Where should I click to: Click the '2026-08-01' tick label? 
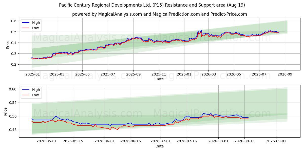click(x=218, y=142)
